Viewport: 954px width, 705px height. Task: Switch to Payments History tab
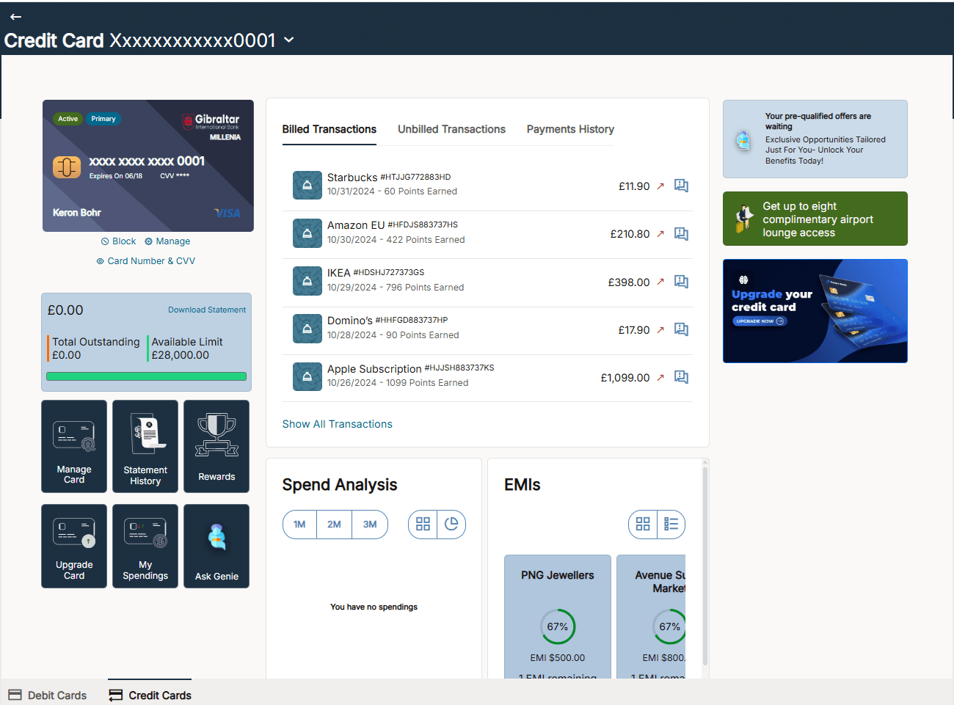(570, 129)
